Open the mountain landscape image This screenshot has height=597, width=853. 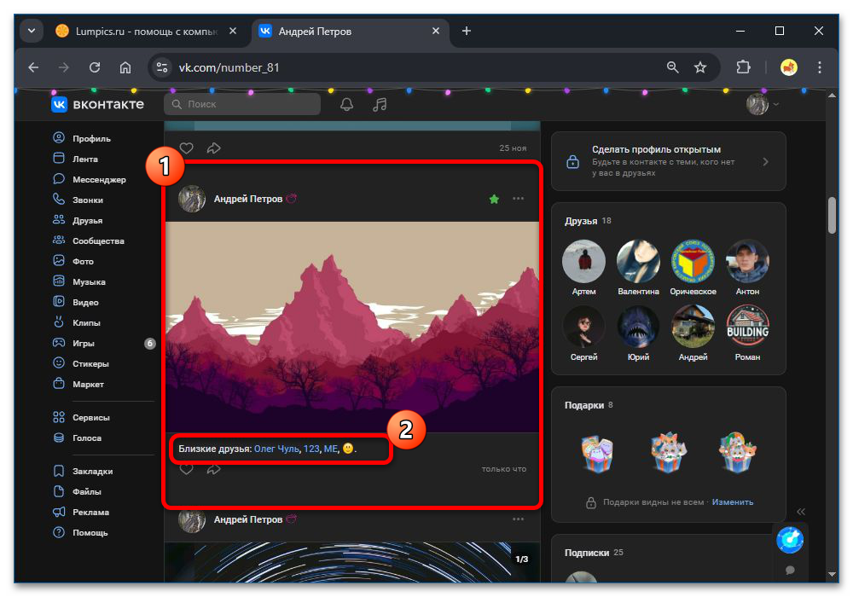pyautogui.click(x=352, y=327)
